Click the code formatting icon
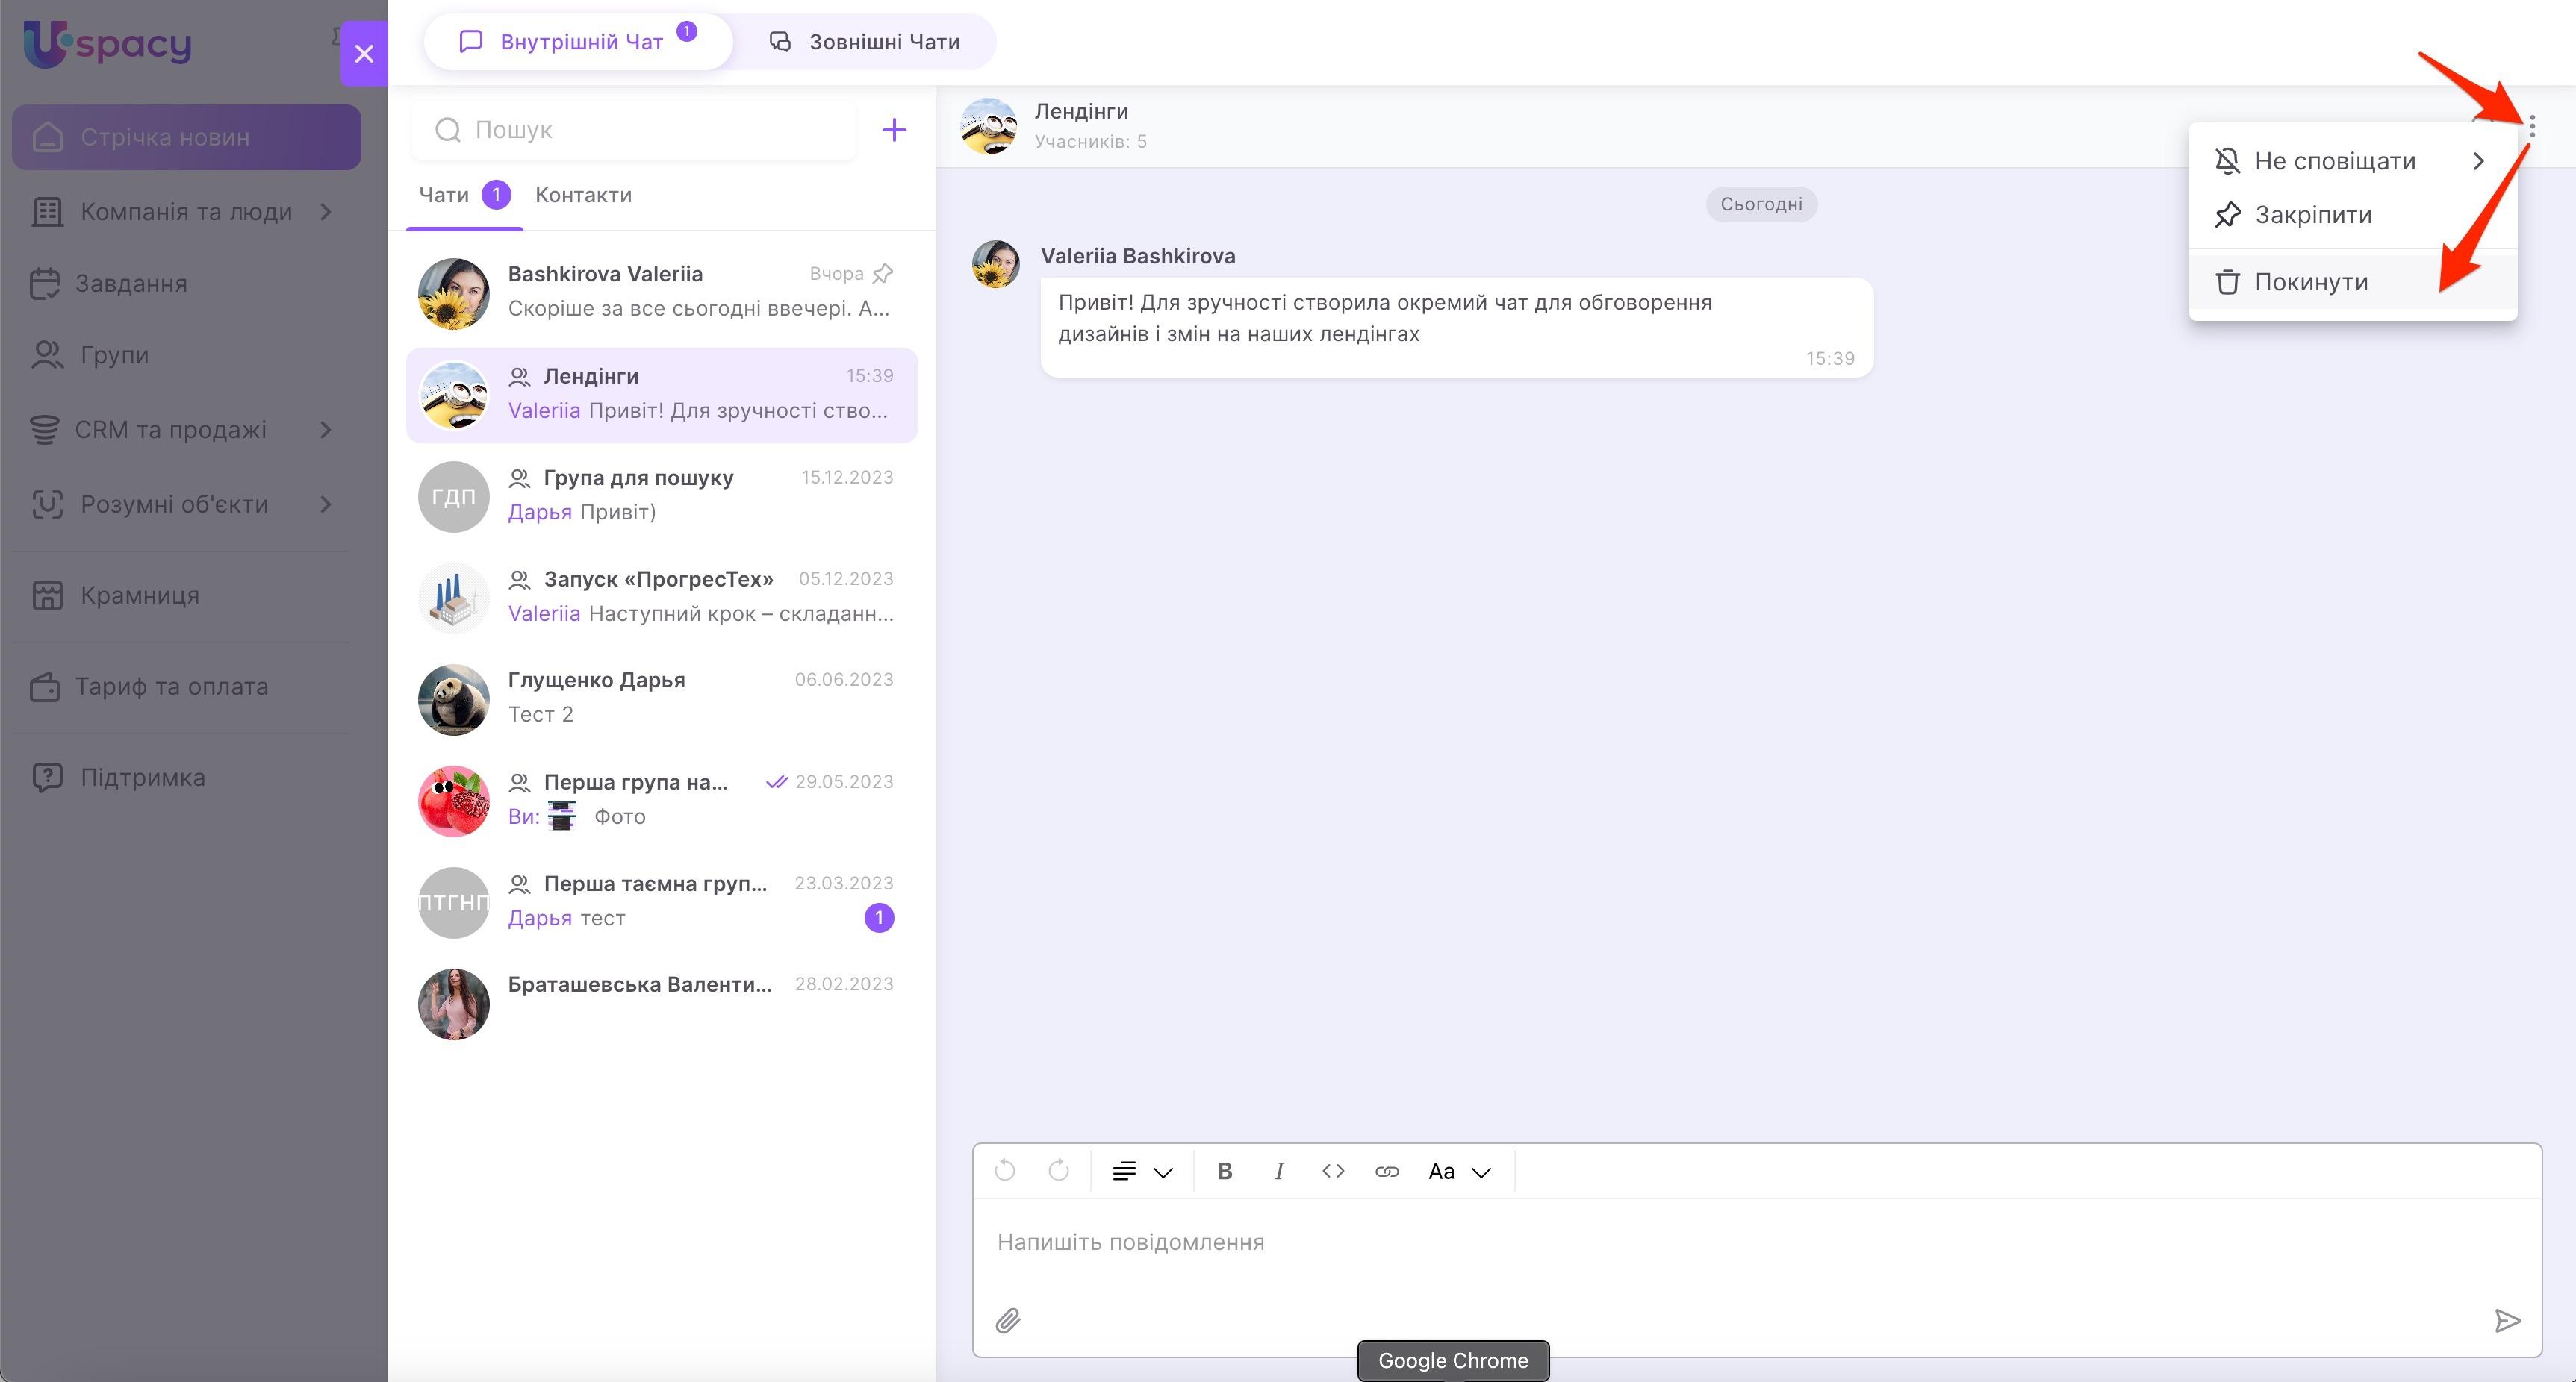Screen dimensions: 2576x1382 [x=1332, y=1171]
